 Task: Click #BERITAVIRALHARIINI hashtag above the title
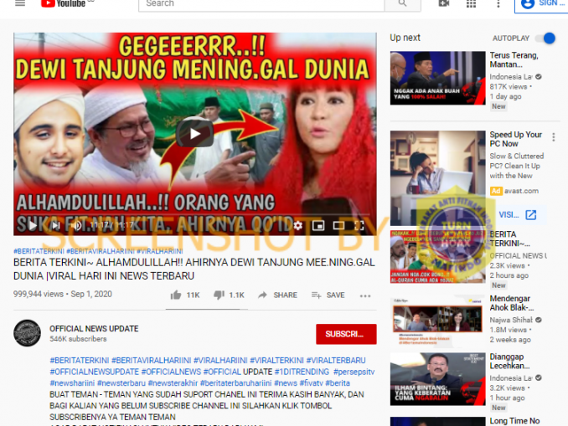[101, 251]
